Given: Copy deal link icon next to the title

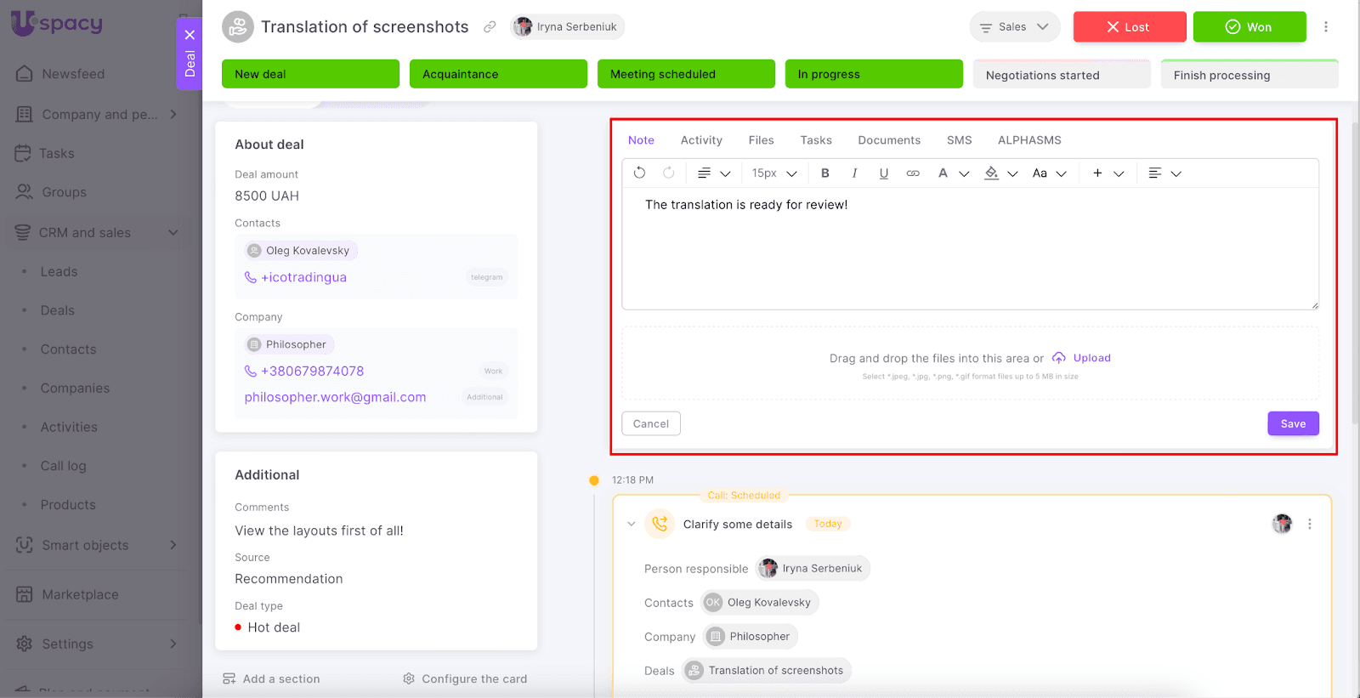Looking at the screenshot, I should [x=490, y=27].
